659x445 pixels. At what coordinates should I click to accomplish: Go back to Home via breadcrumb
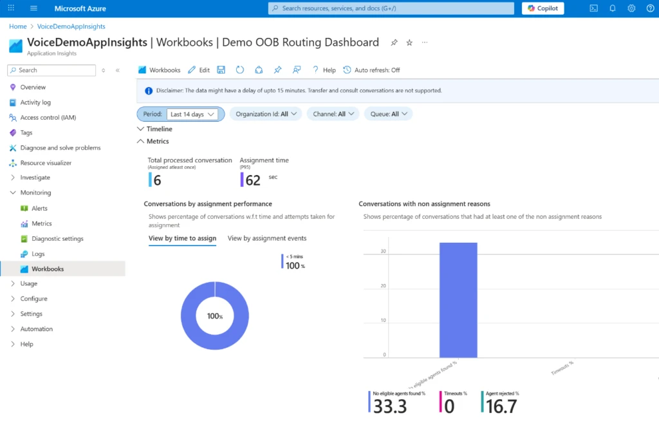(17, 26)
